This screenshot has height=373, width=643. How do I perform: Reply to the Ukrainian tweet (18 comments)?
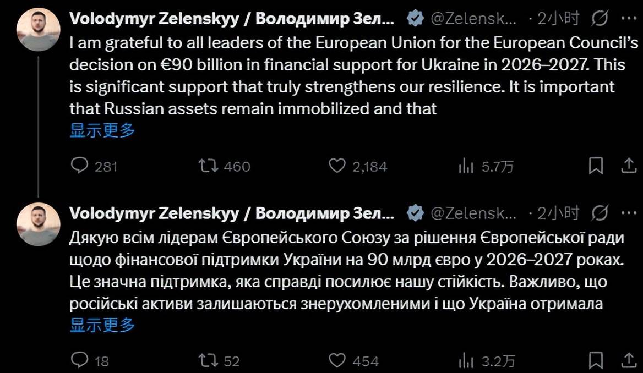pos(80,360)
